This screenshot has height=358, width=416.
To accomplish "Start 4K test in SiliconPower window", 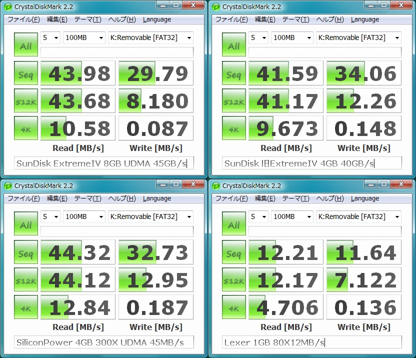I will (x=25, y=307).
